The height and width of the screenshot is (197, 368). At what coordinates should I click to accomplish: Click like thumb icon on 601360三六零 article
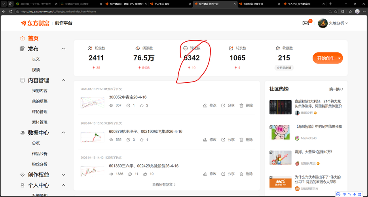145,174
